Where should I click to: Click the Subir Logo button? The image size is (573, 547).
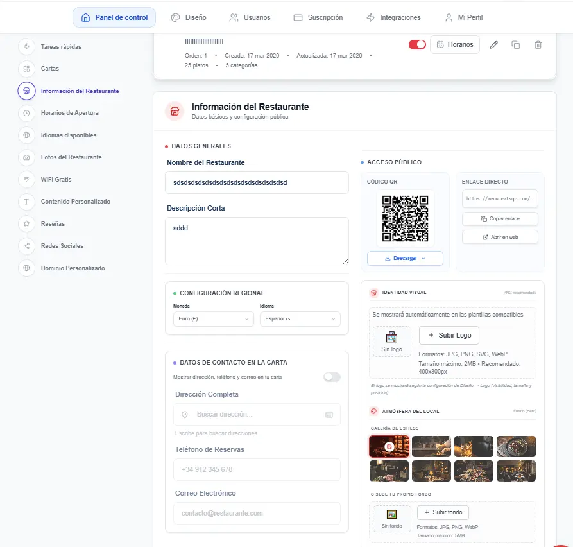(x=449, y=335)
